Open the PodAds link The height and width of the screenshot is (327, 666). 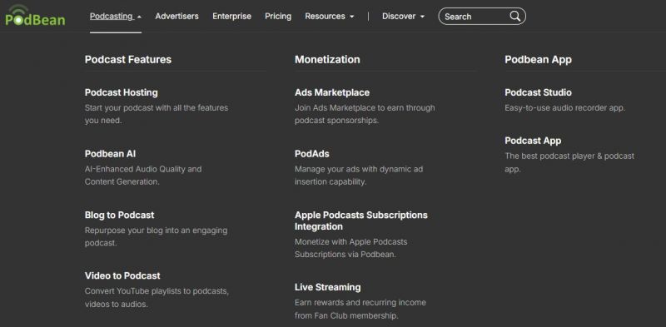tap(311, 154)
